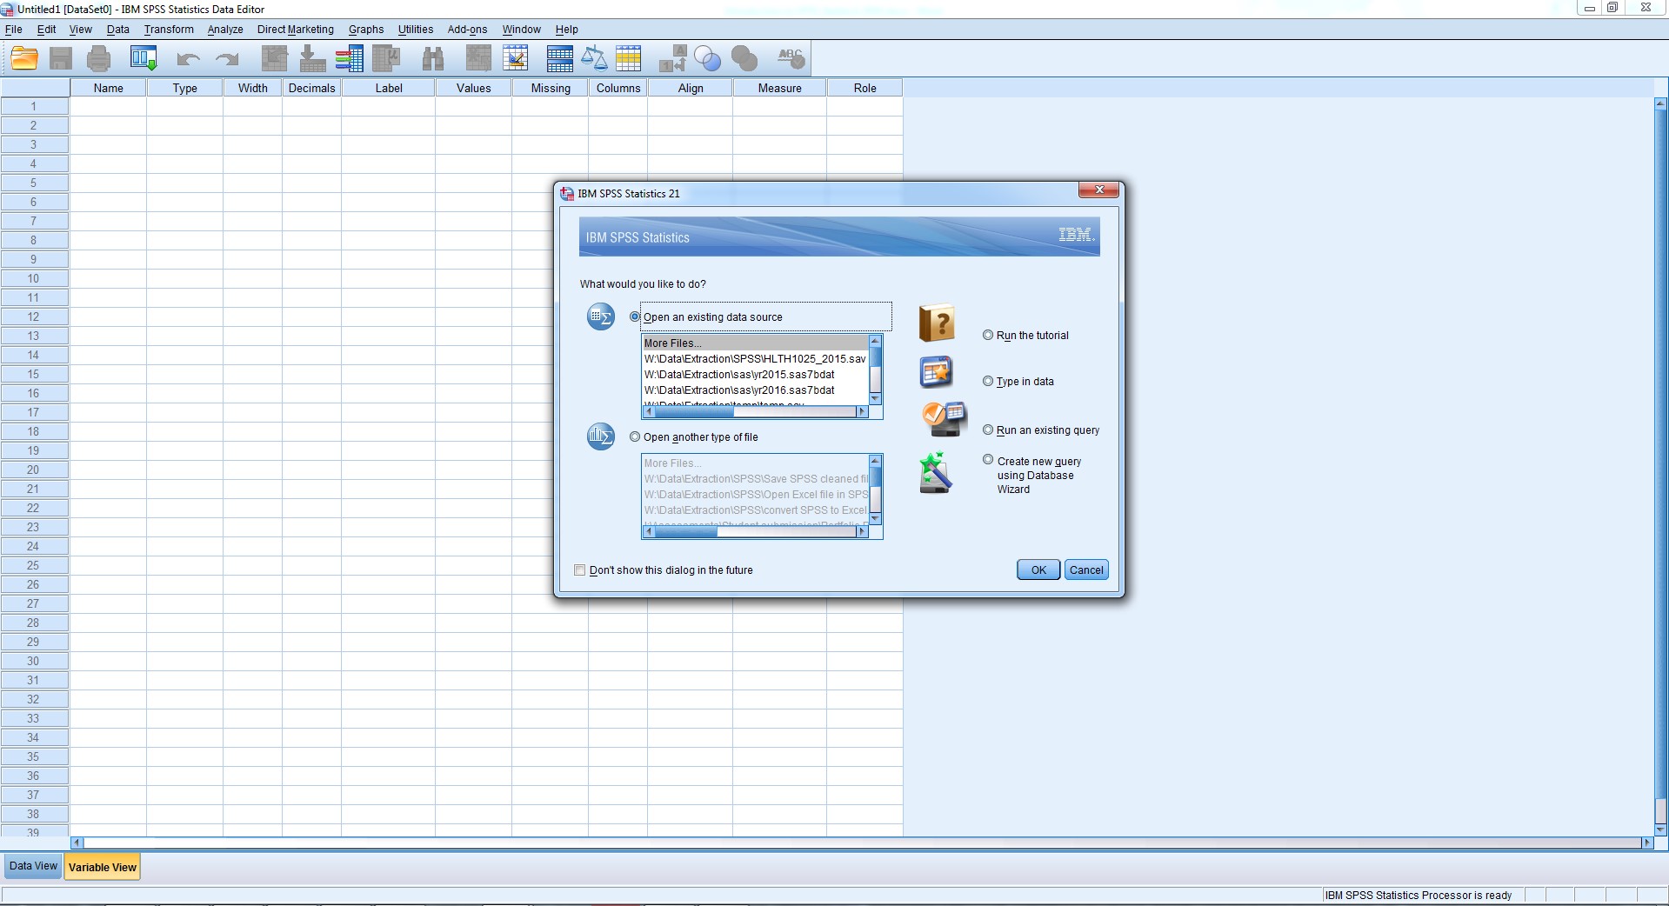Click the Spell Check ABC icon

[790, 58]
